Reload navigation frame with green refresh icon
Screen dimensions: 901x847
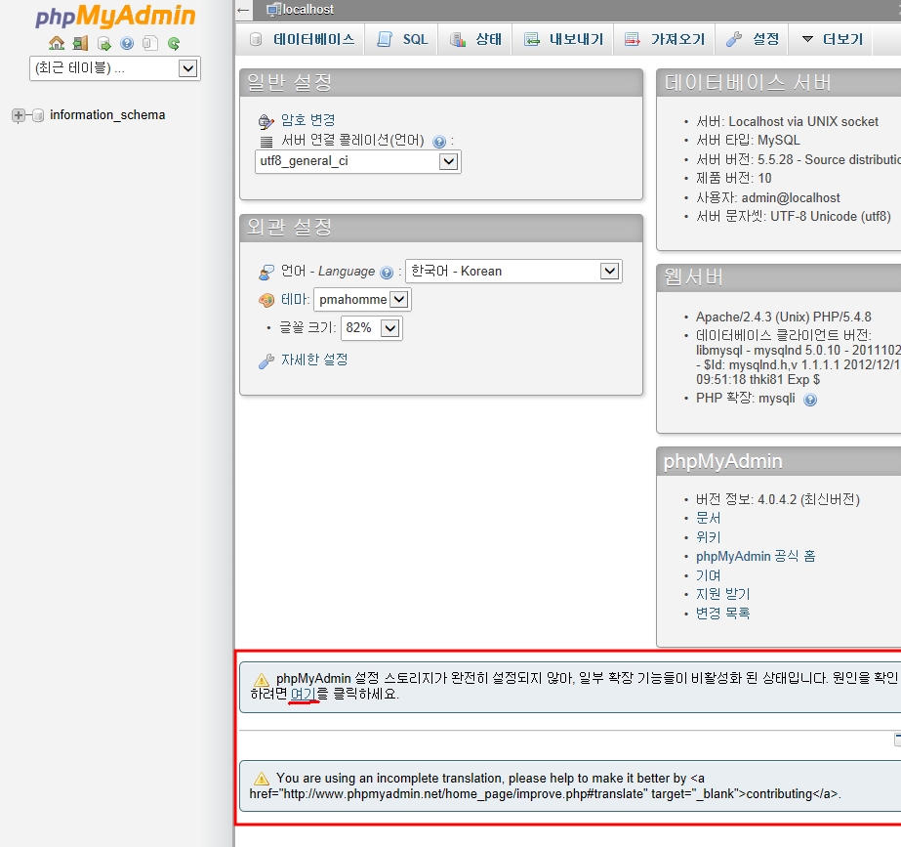click(174, 43)
